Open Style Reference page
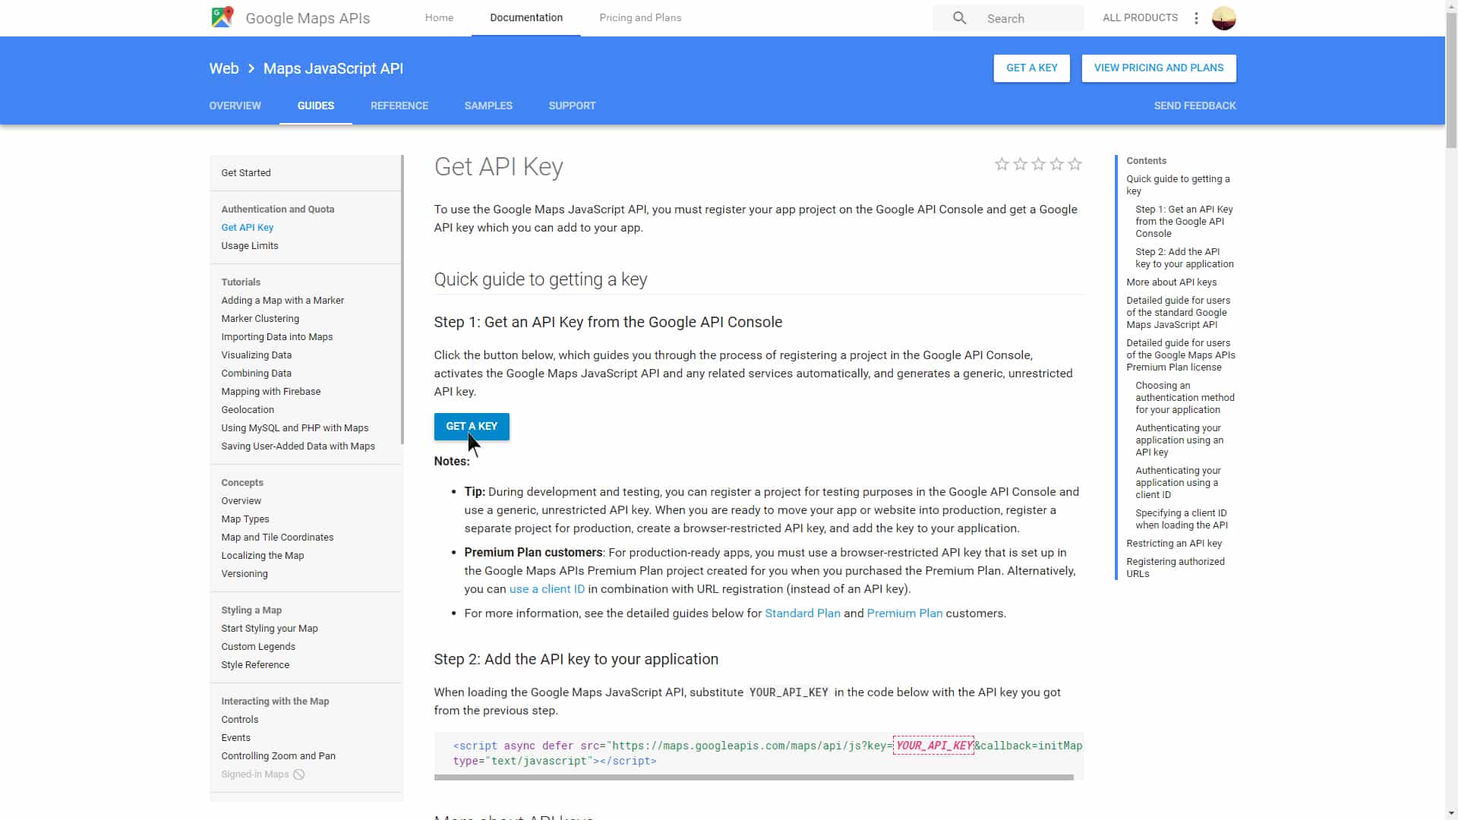1458x820 pixels. click(x=255, y=665)
